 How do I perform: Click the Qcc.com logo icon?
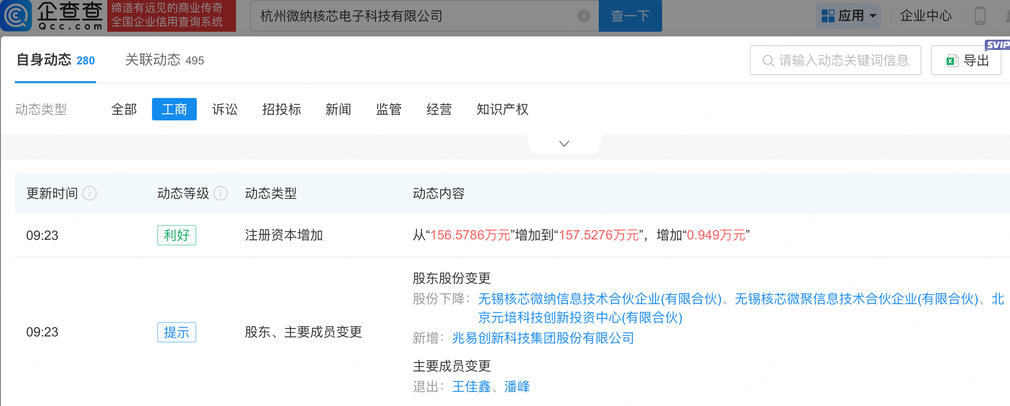(16, 15)
